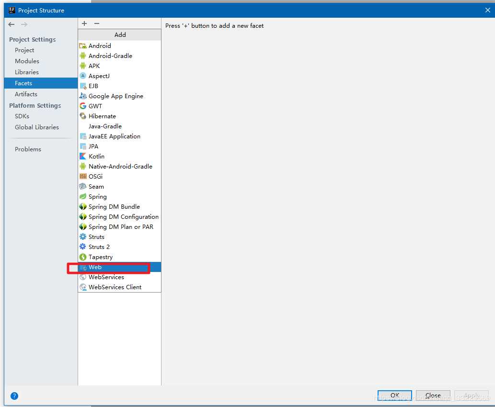
Task: Click the OSGi icon
Action: click(x=83, y=176)
